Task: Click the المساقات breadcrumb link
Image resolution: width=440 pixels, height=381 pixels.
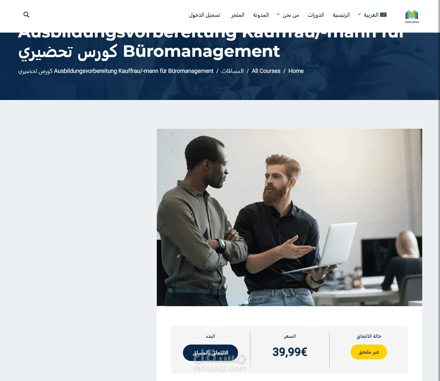Action: pos(233,71)
